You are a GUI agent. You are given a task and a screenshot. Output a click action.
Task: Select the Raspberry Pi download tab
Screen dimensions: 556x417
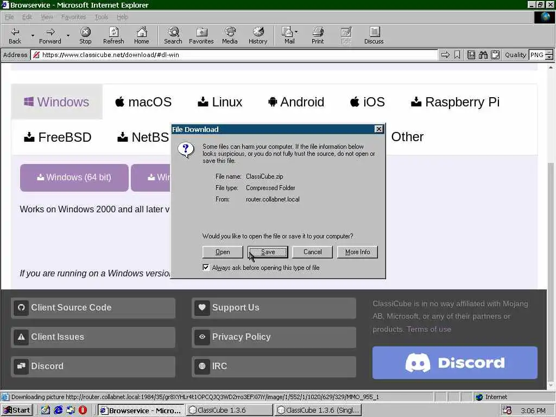(x=456, y=102)
